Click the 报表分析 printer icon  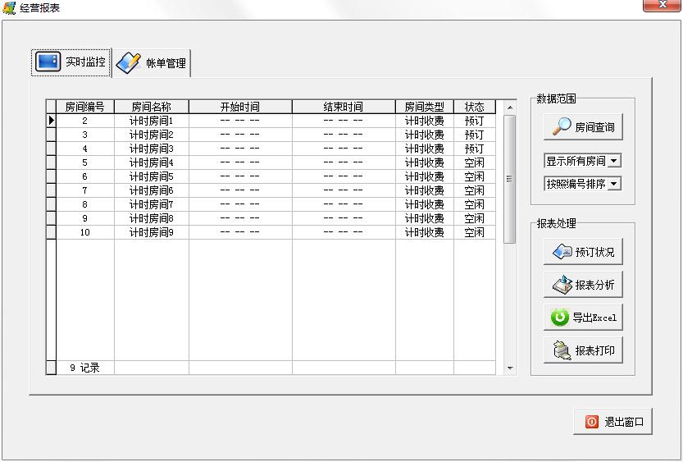(562, 285)
